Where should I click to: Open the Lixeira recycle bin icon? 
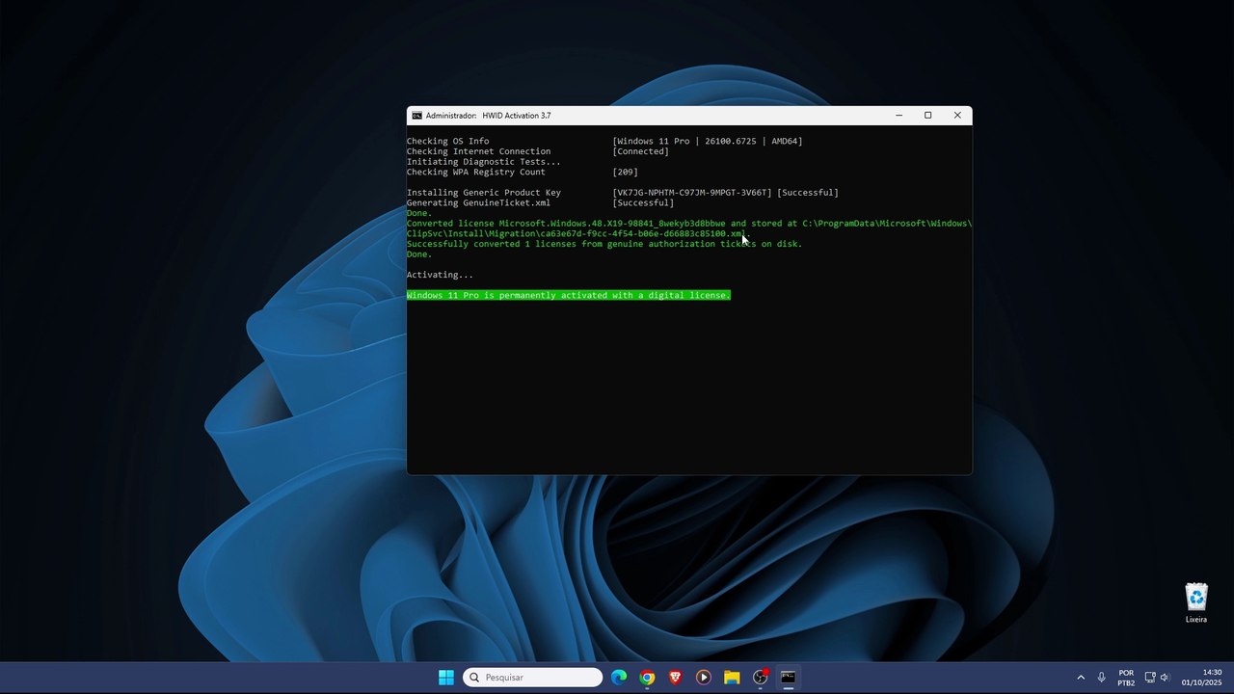tap(1196, 603)
